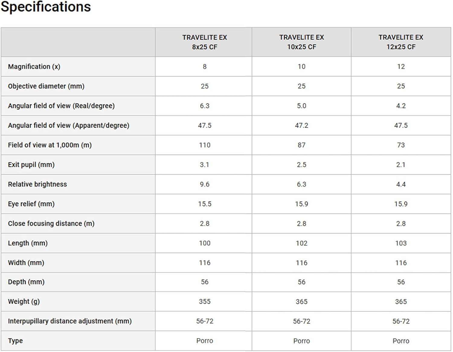The height and width of the screenshot is (352, 453).
Task: Click the 110 field of view value
Action: point(204,145)
